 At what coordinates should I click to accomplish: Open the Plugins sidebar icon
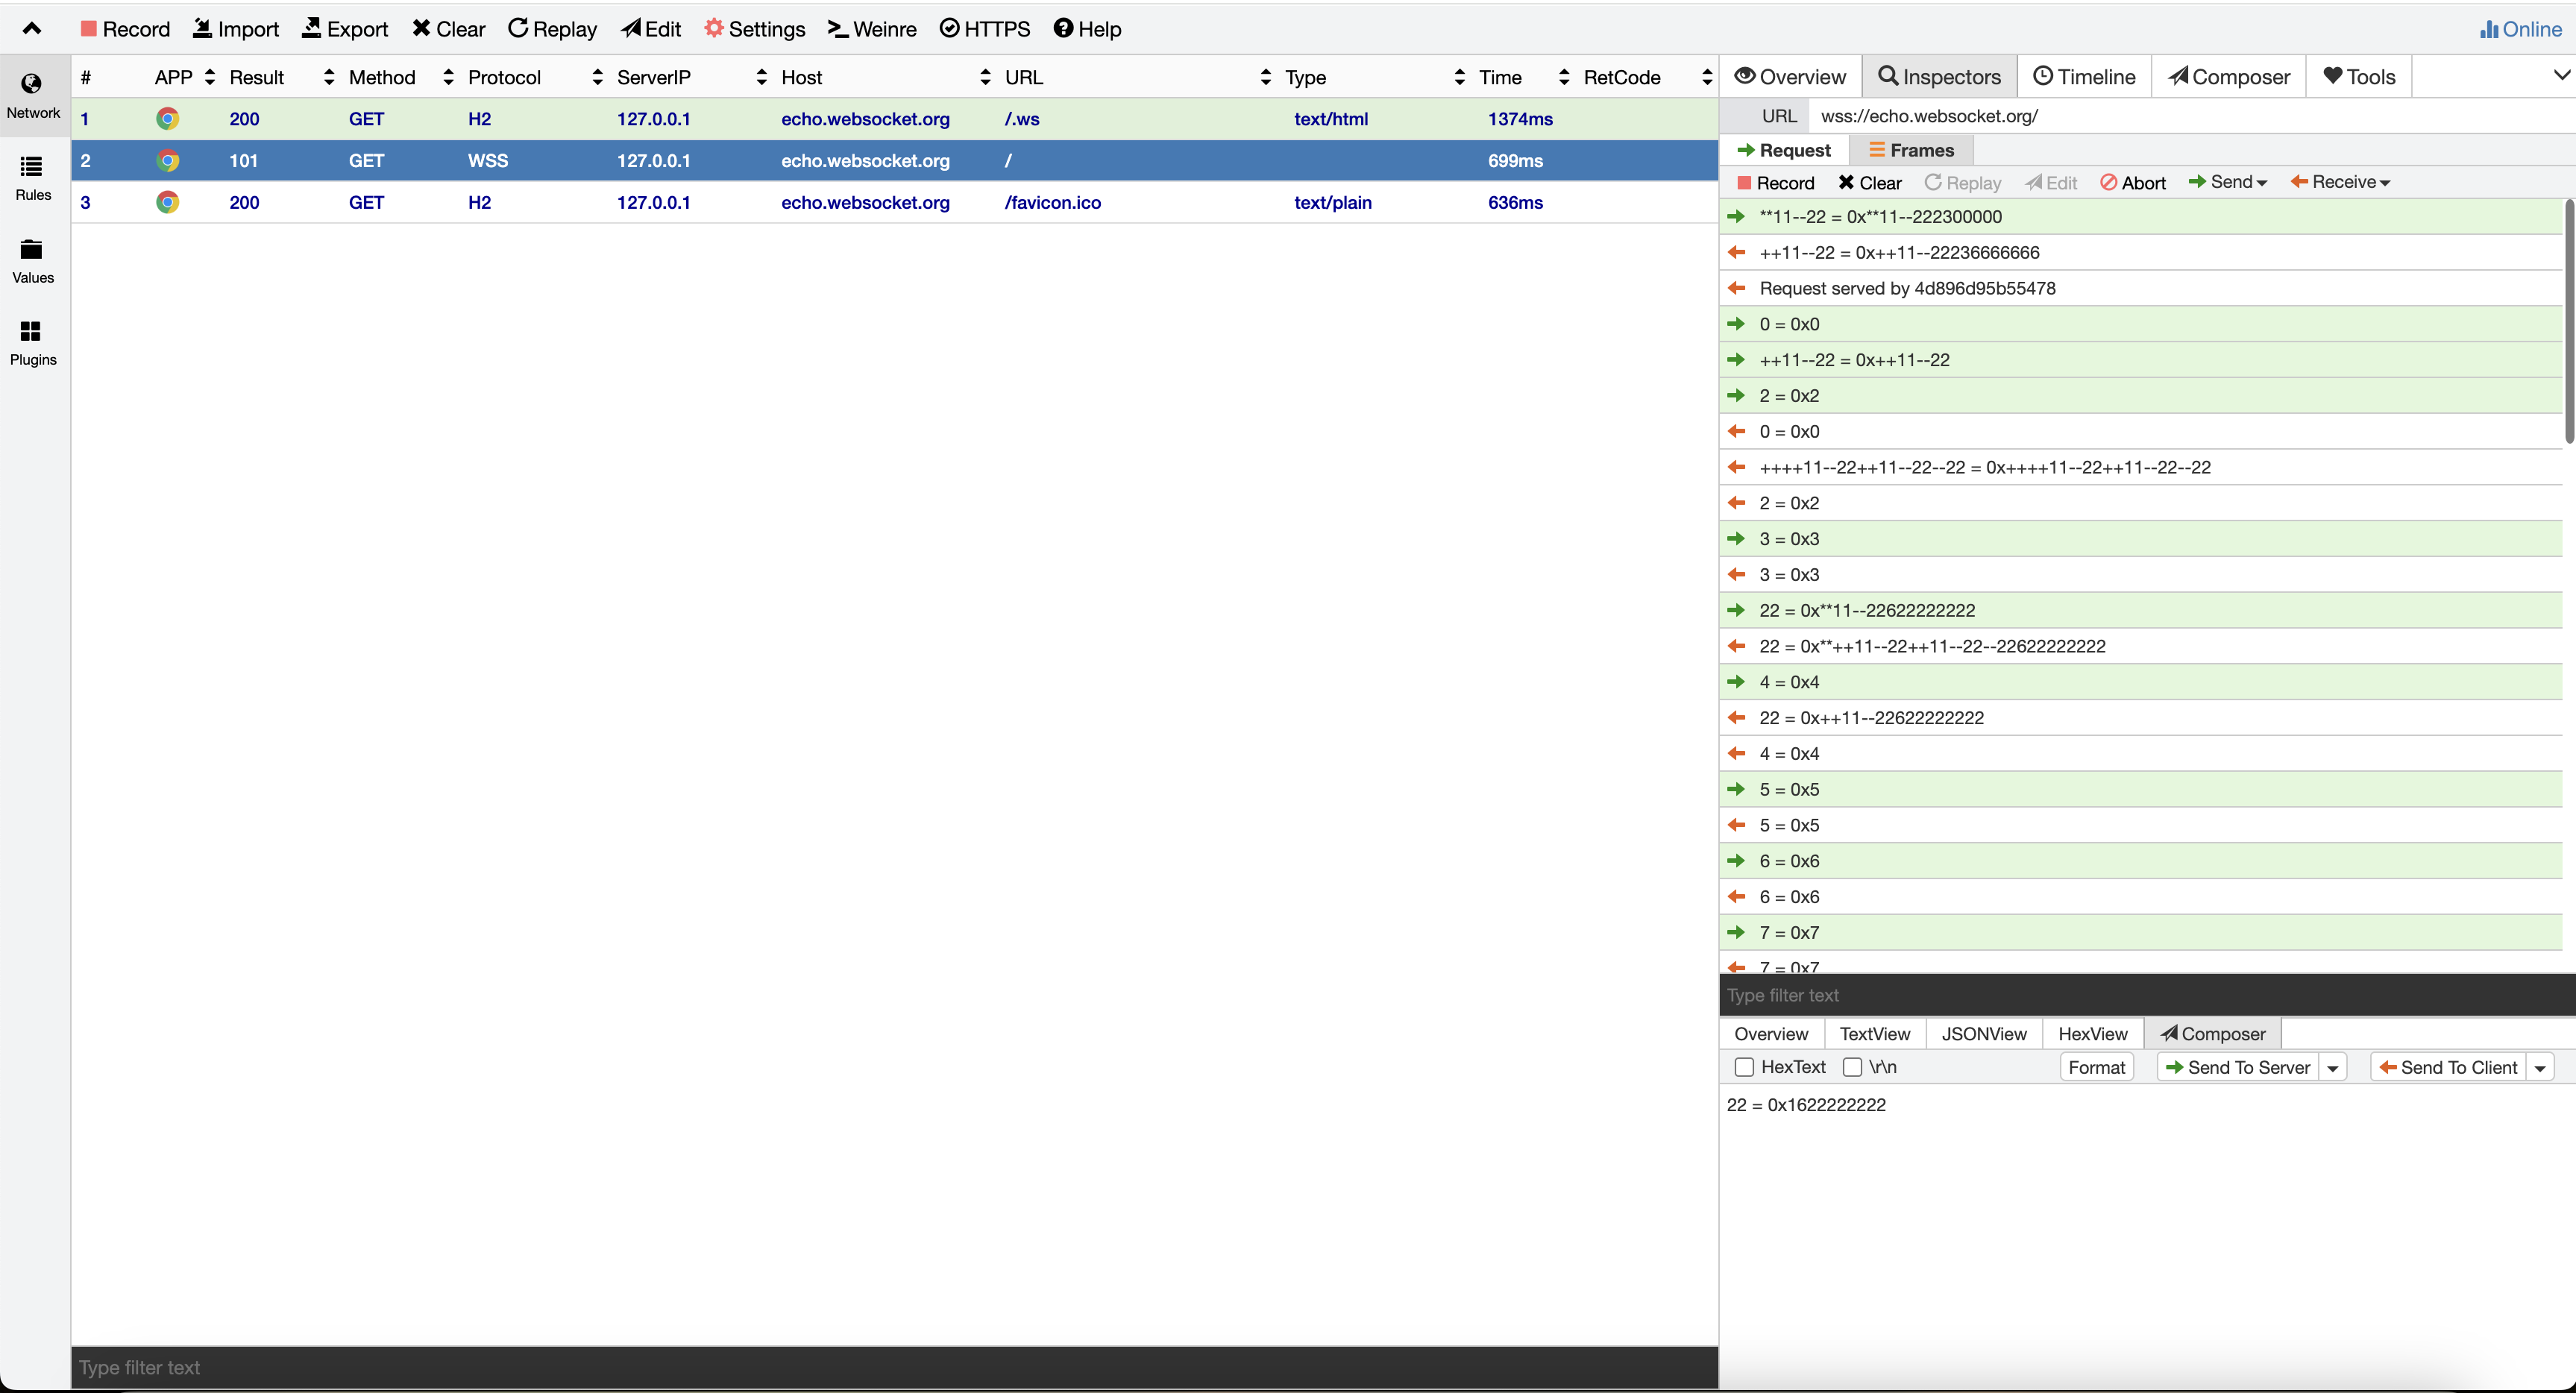tap(32, 342)
